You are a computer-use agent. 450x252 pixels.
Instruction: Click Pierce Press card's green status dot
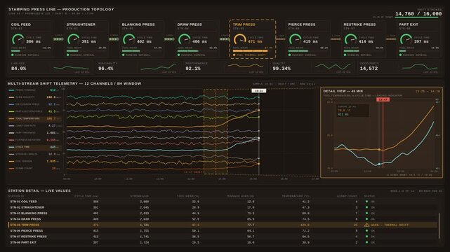tap(289, 55)
